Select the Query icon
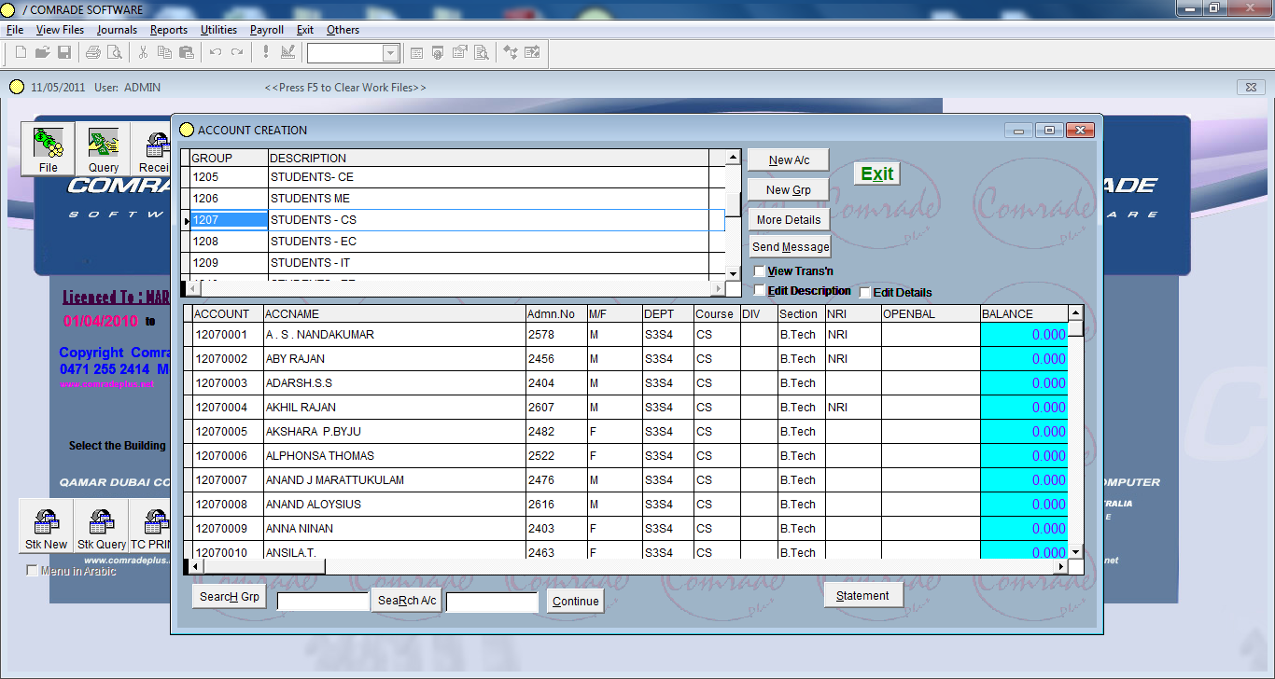Image resolution: width=1275 pixels, height=679 pixels. (x=103, y=147)
